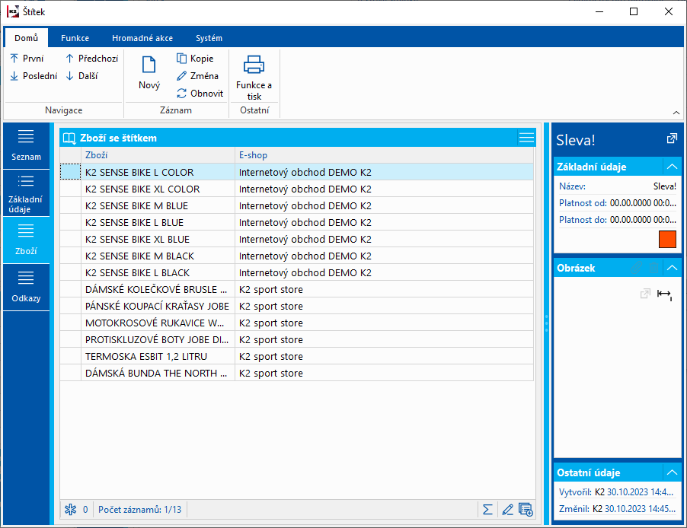Select row checkbox for K2 SENSE BIKE L COLOR
The width and height of the screenshot is (687, 528).
(x=70, y=173)
